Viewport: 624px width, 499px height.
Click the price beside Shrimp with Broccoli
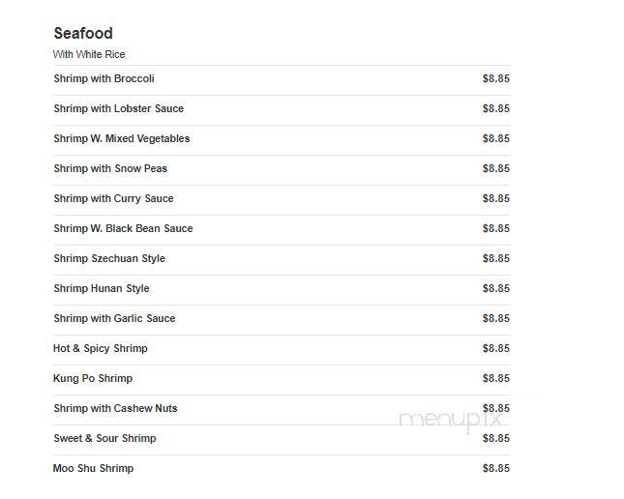tap(496, 78)
